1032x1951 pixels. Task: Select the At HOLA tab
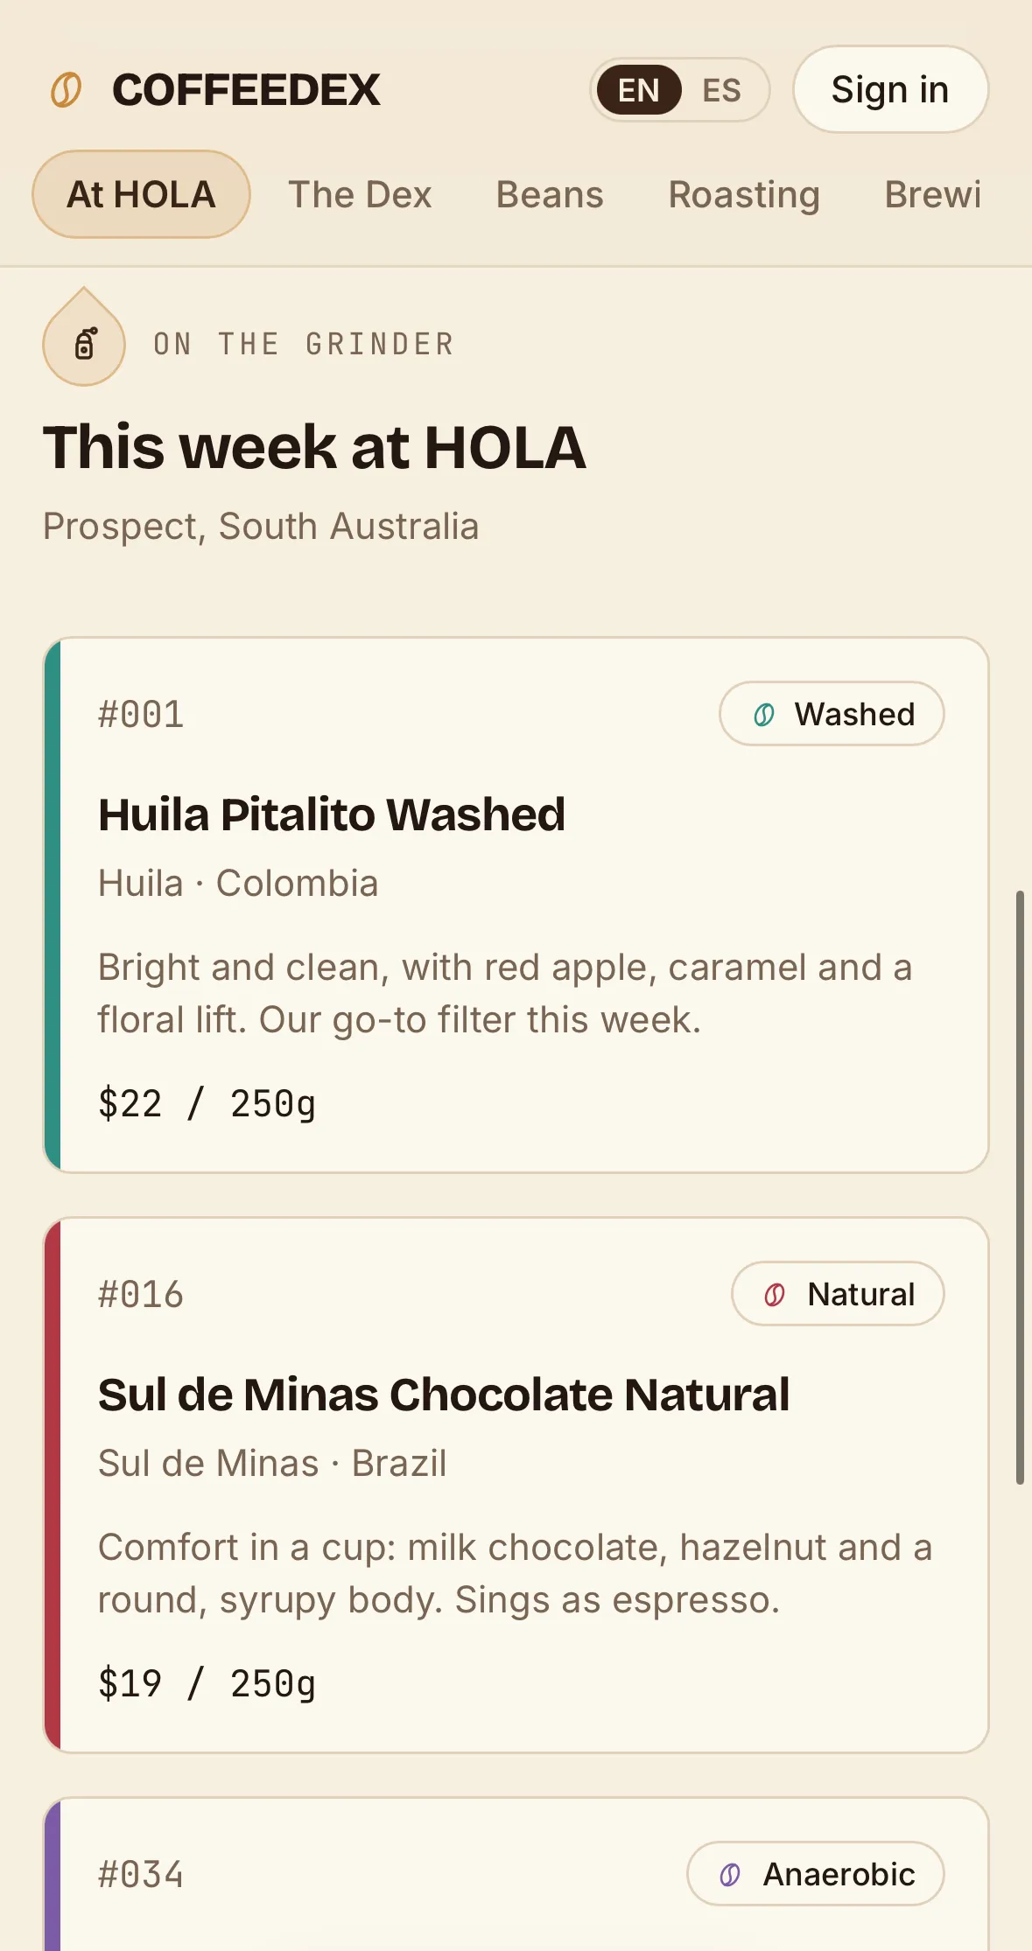pyautogui.click(x=142, y=194)
